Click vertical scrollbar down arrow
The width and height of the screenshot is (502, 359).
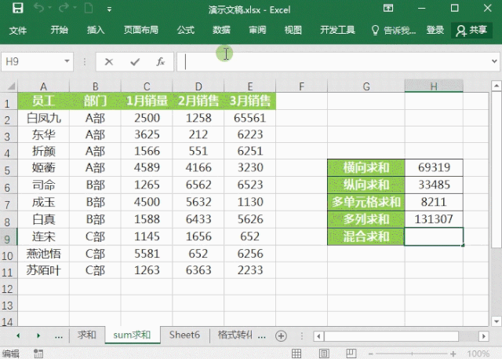click(x=497, y=321)
